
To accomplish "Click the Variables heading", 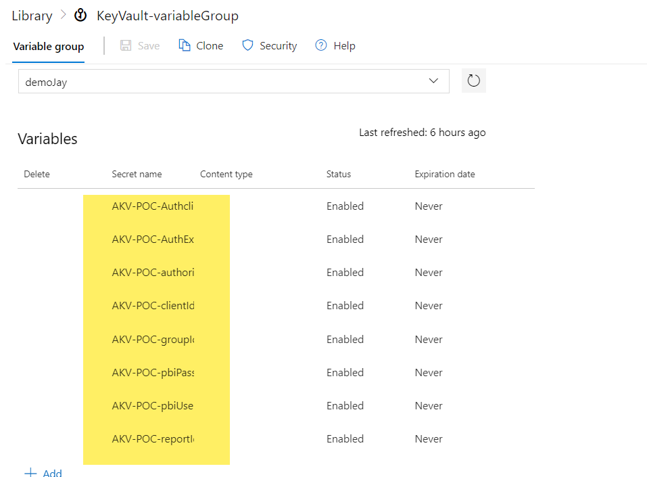I will [47, 139].
